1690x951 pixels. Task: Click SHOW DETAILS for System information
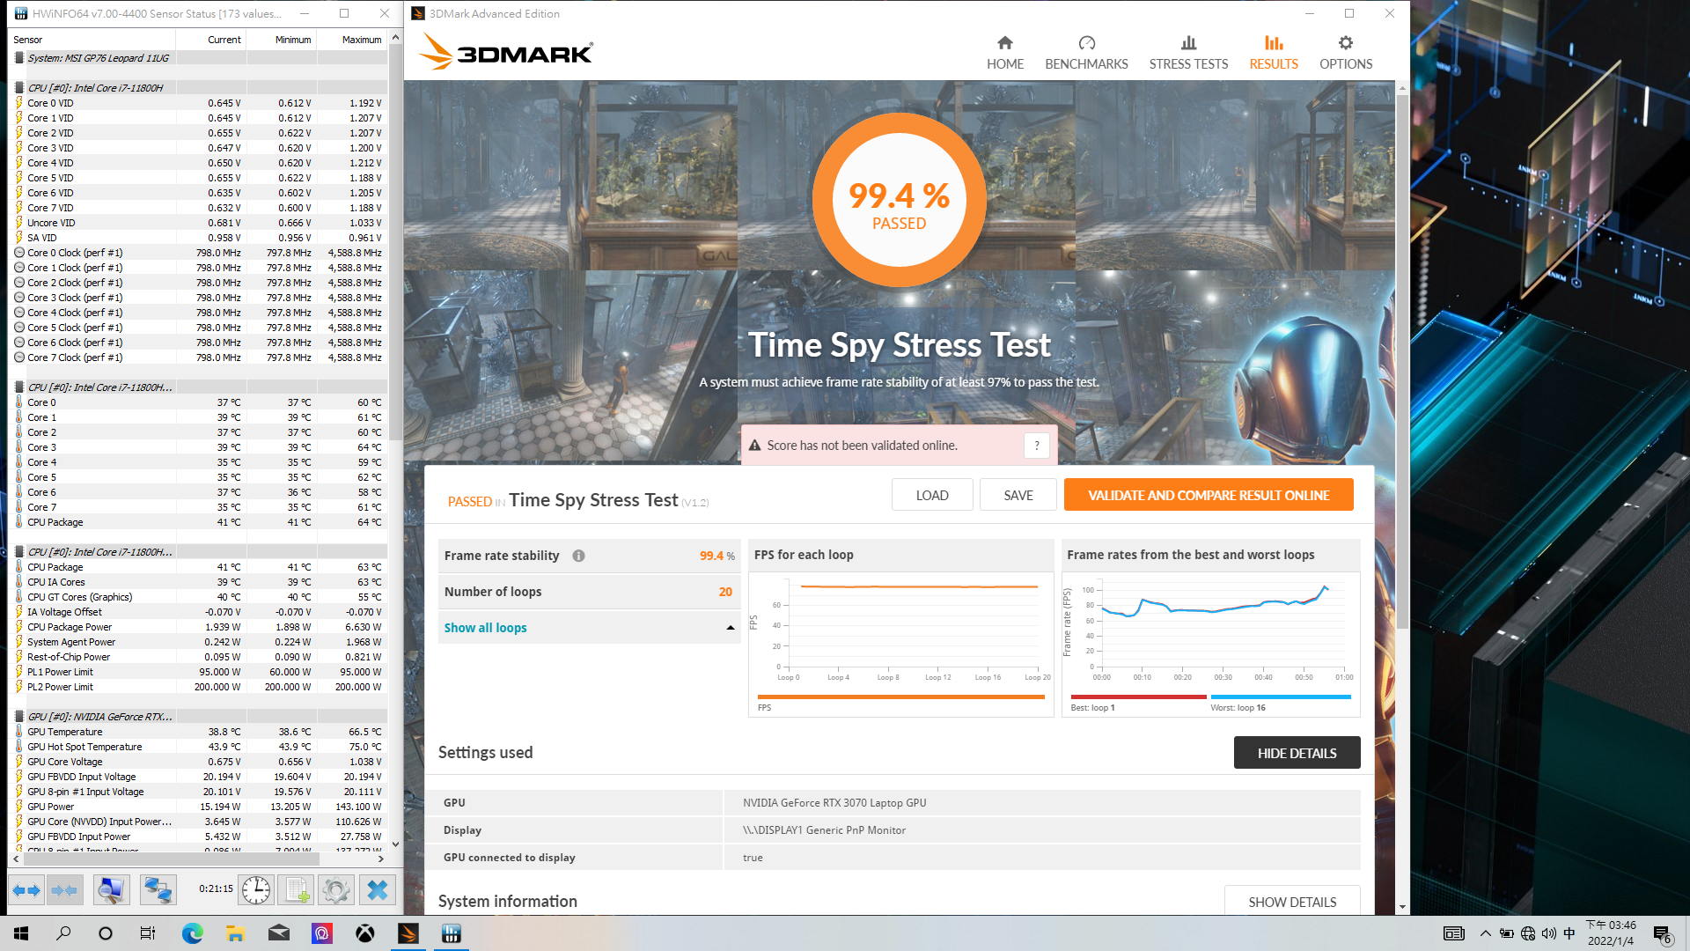[x=1292, y=902]
